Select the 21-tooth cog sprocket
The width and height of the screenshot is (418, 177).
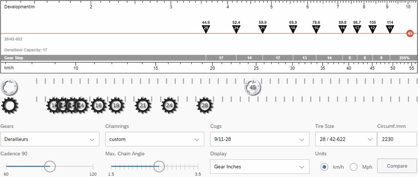pyautogui.click(x=143, y=105)
